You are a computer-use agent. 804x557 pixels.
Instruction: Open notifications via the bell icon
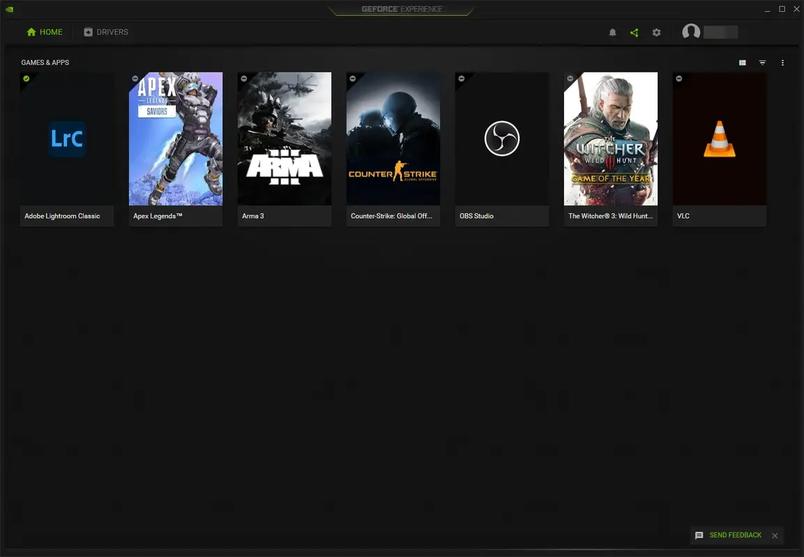[612, 32]
